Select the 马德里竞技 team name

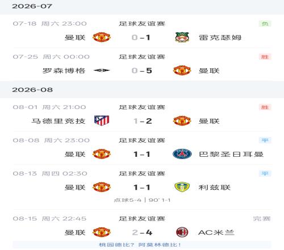(59, 121)
